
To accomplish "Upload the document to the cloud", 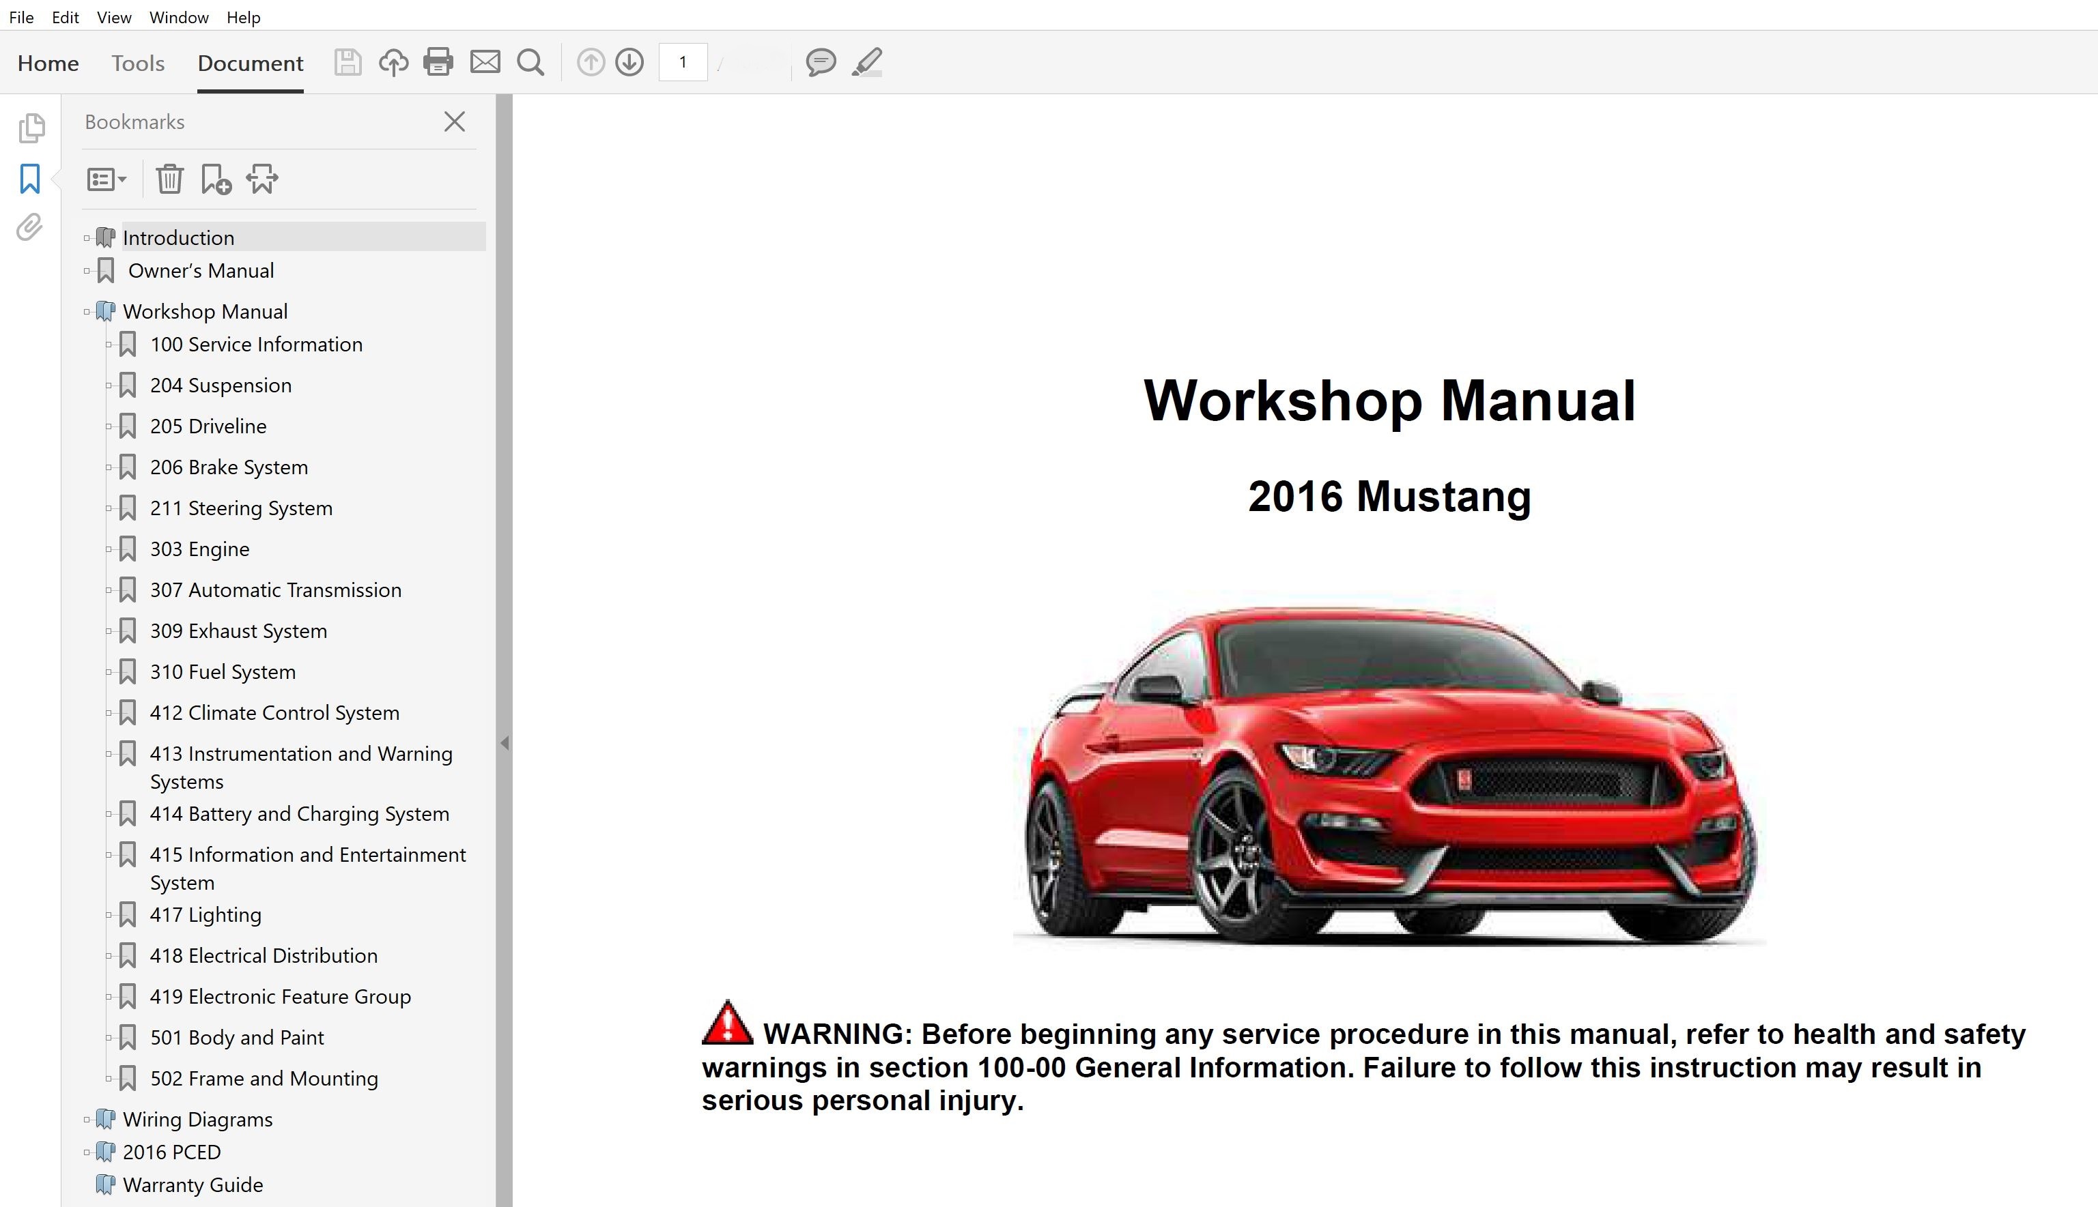I will pyautogui.click(x=394, y=62).
